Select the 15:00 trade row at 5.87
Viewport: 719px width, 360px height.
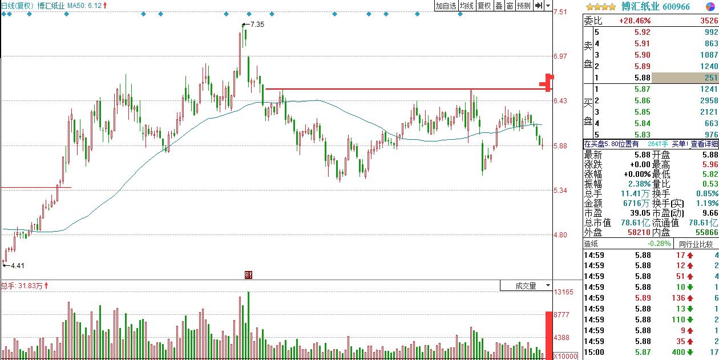tap(651, 352)
